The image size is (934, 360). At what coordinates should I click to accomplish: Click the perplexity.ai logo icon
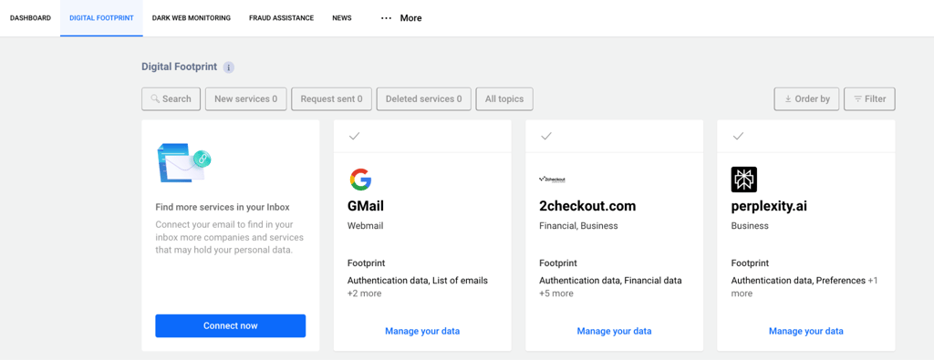pos(744,180)
